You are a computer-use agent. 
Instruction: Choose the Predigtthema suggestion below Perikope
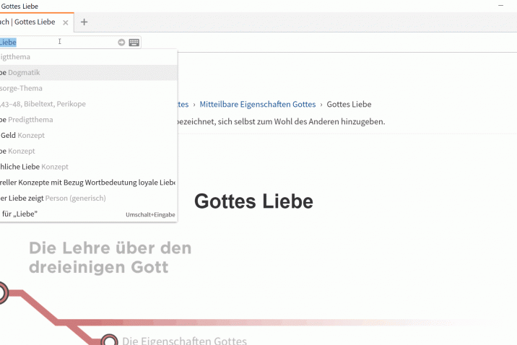(x=88, y=120)
